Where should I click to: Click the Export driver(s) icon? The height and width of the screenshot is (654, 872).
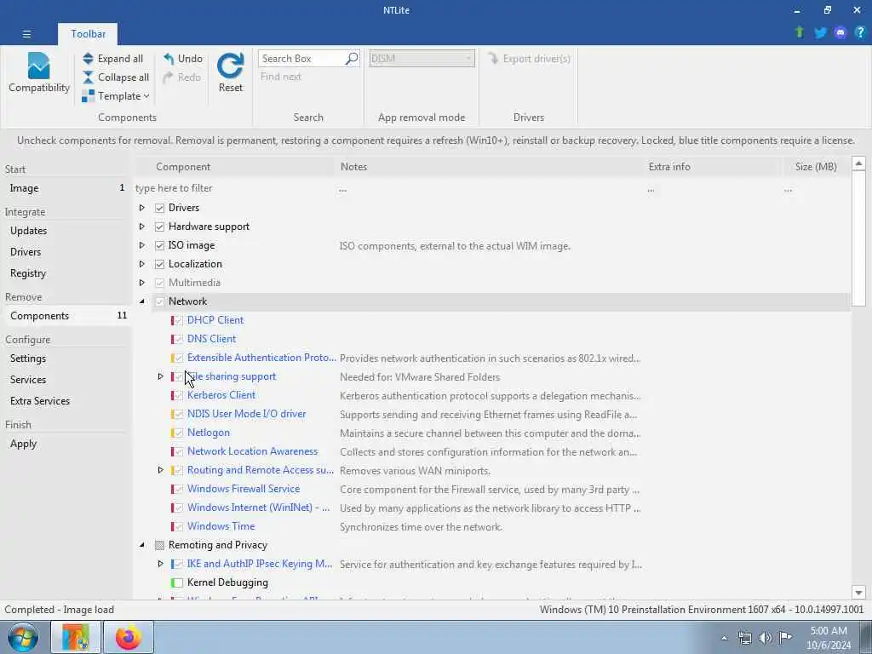coord(493,59)
